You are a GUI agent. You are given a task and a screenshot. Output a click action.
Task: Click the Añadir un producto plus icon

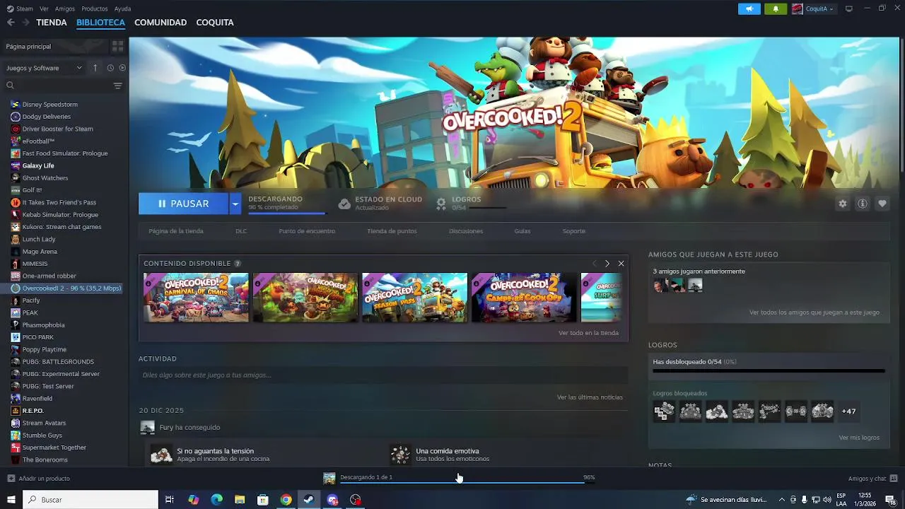point(11,479)
